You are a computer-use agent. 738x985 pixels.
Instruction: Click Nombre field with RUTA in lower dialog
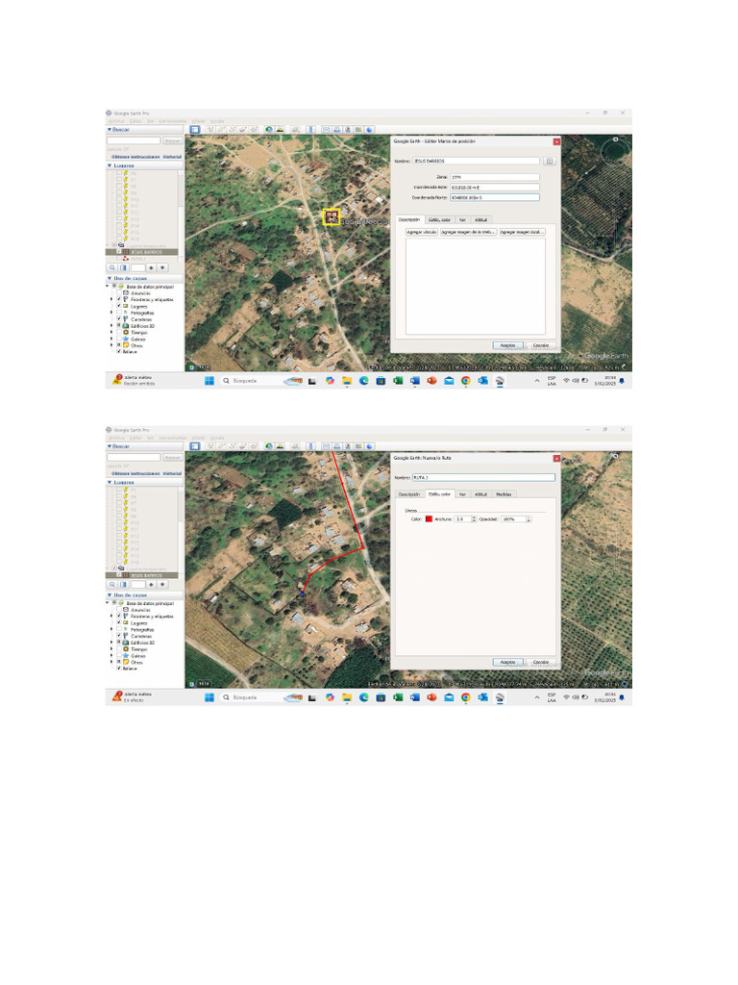click(x=483, y=477)
